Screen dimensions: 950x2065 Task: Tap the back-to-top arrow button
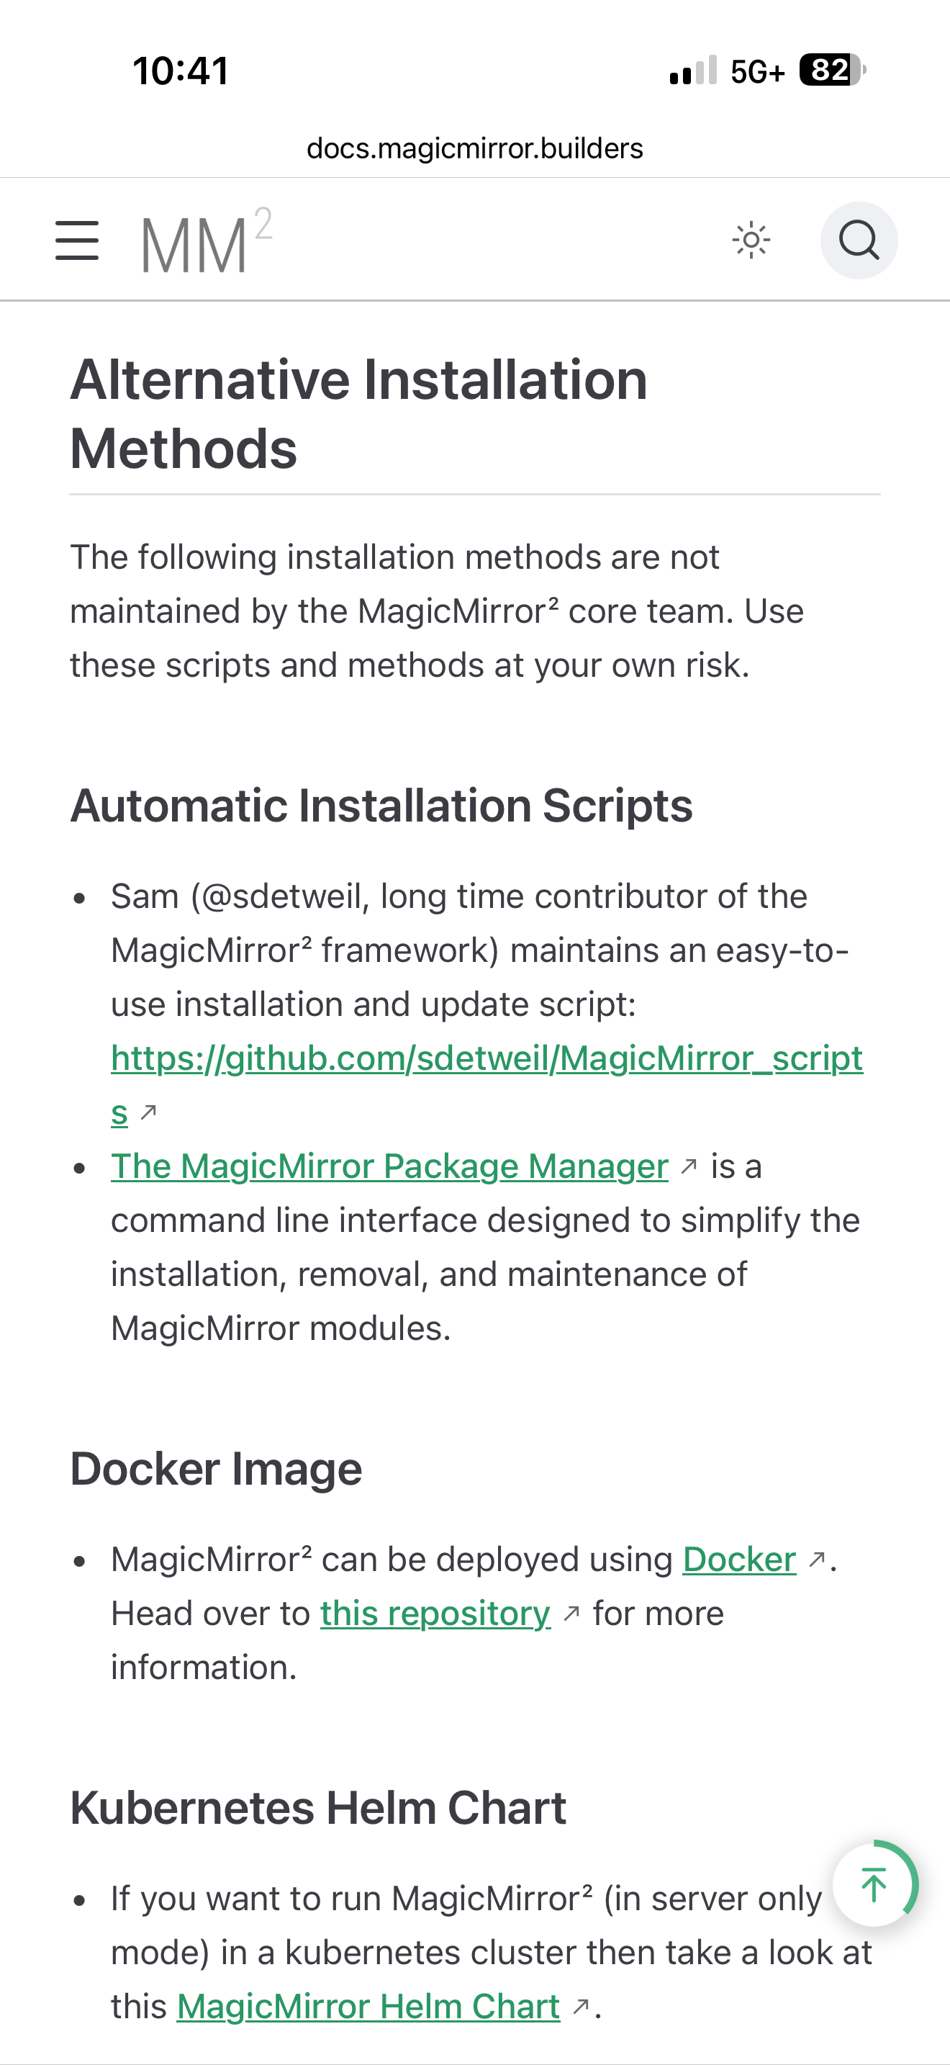tap(874, 1884)
